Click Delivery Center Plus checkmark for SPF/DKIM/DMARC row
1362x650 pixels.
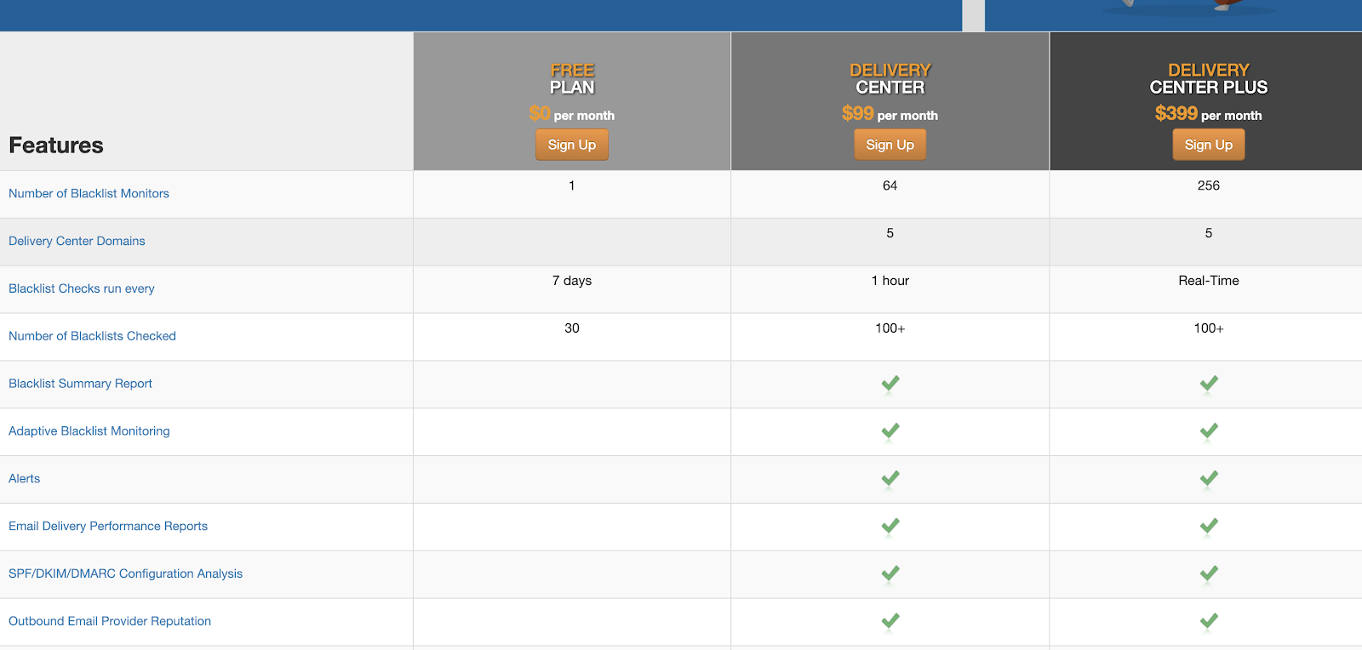point(1209,574)
